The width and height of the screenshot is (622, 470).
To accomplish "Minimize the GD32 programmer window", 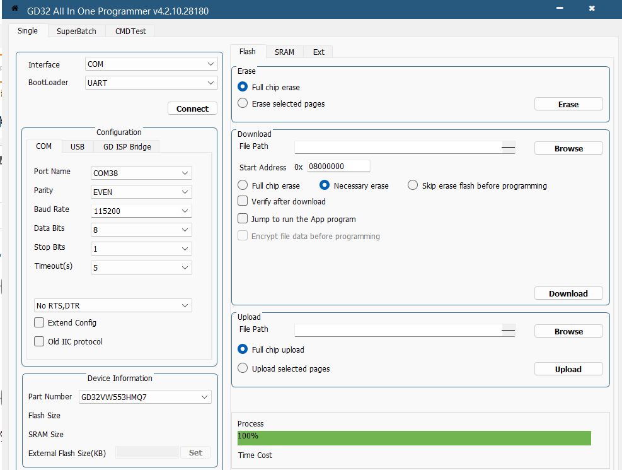I will coord(560,8).
